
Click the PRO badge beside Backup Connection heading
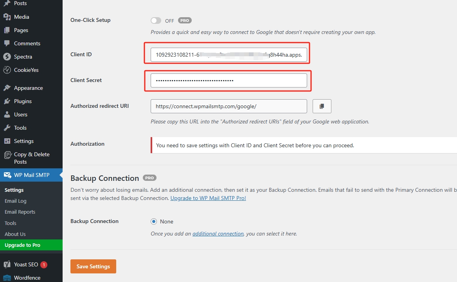[149, 178]
